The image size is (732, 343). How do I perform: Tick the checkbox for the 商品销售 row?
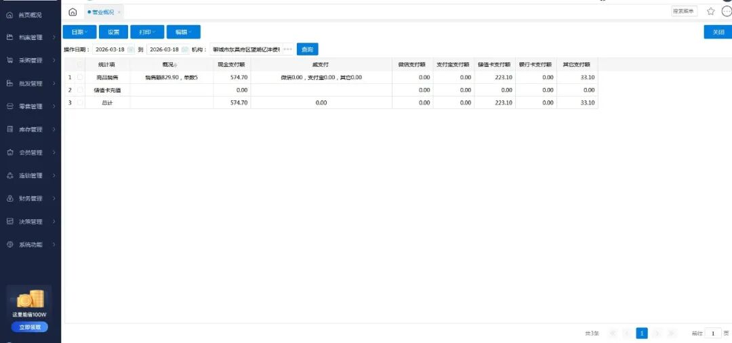pyautogui.click(x=80, y=78)
